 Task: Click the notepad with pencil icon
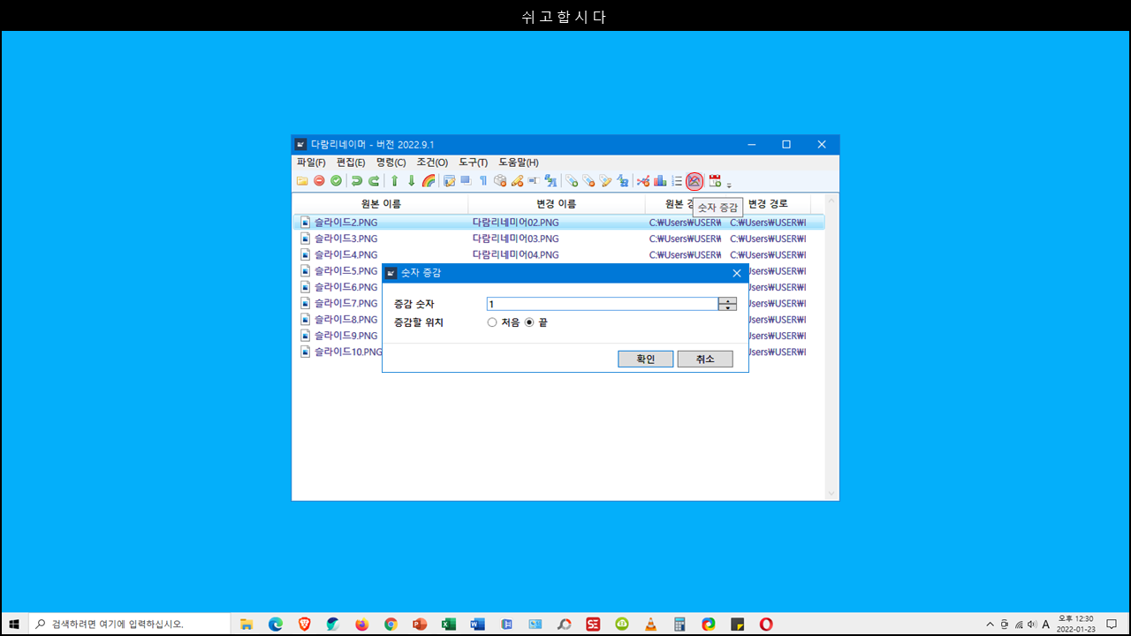[450, 181]
